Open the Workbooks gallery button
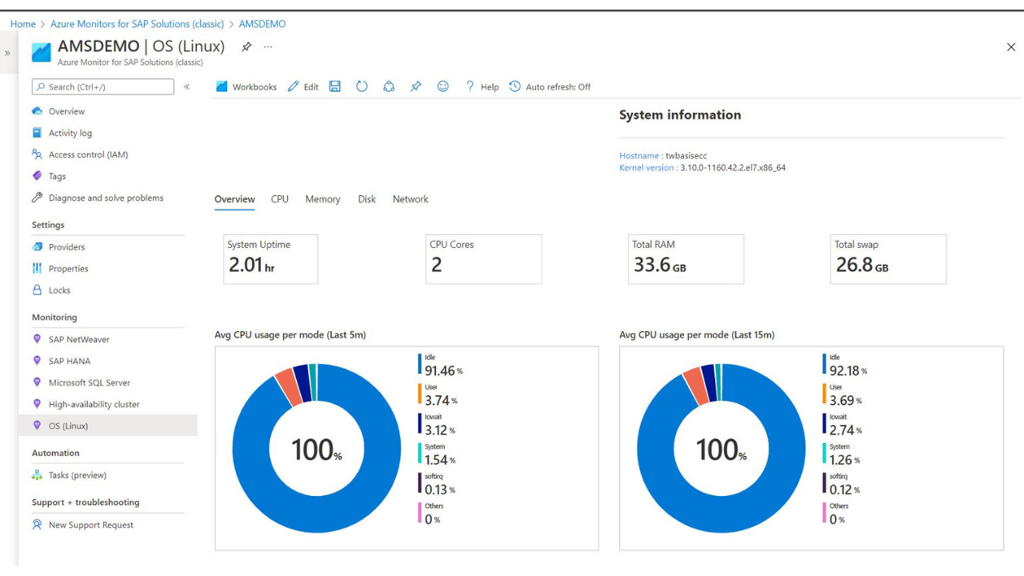This screenshot has height=576, width=1024. point(246,86)
